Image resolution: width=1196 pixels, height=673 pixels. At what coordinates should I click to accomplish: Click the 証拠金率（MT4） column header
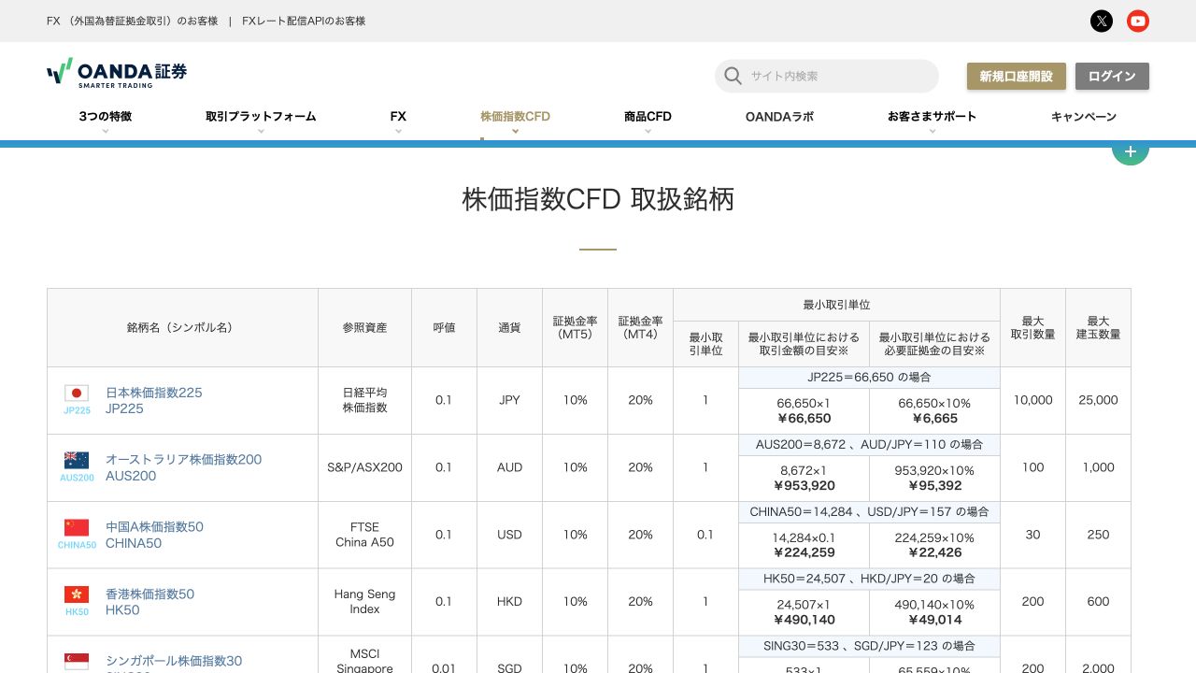coord(640,328)
